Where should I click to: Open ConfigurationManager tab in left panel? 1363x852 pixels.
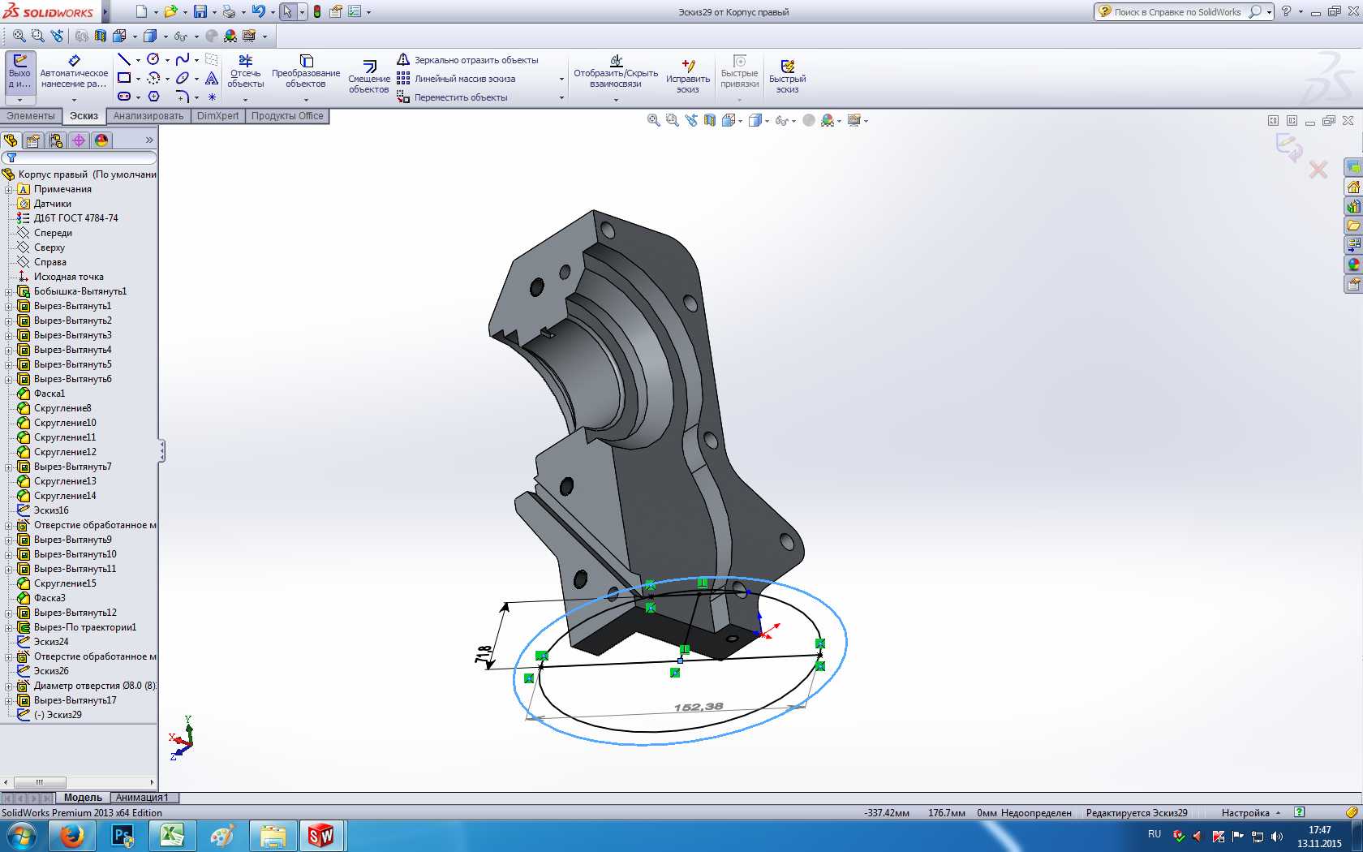[56, 140]
